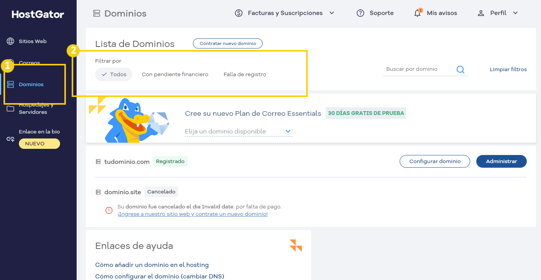Click the Registrado status tag
The width and height of the screenshot is (541, 280).
(170, 162)
